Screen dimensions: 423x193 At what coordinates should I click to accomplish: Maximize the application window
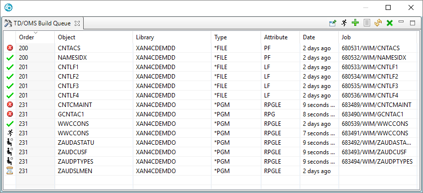click(388, 8)
